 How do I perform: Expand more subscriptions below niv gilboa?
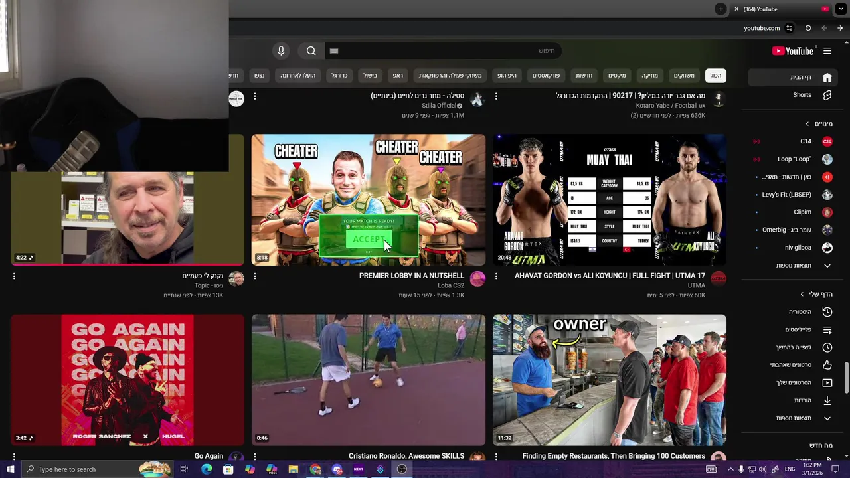[792, 266]
